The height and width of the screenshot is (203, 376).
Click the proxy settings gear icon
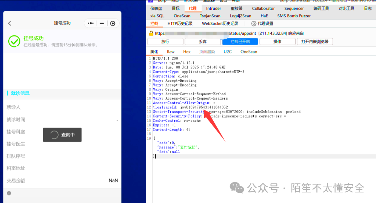253,23
